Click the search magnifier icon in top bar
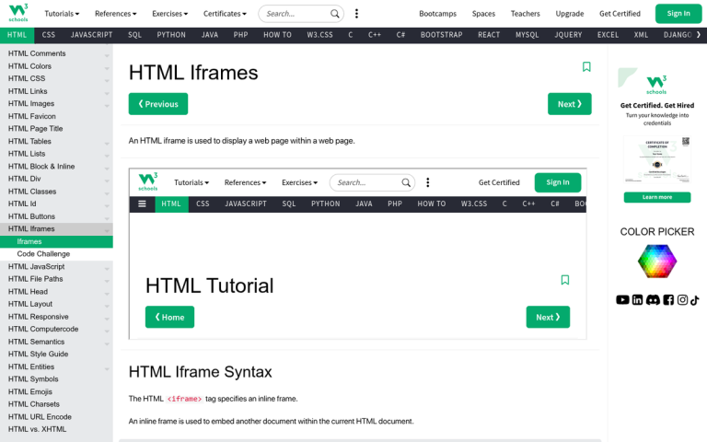This screenshot has height=442, width=707. (x=334, y=14)
